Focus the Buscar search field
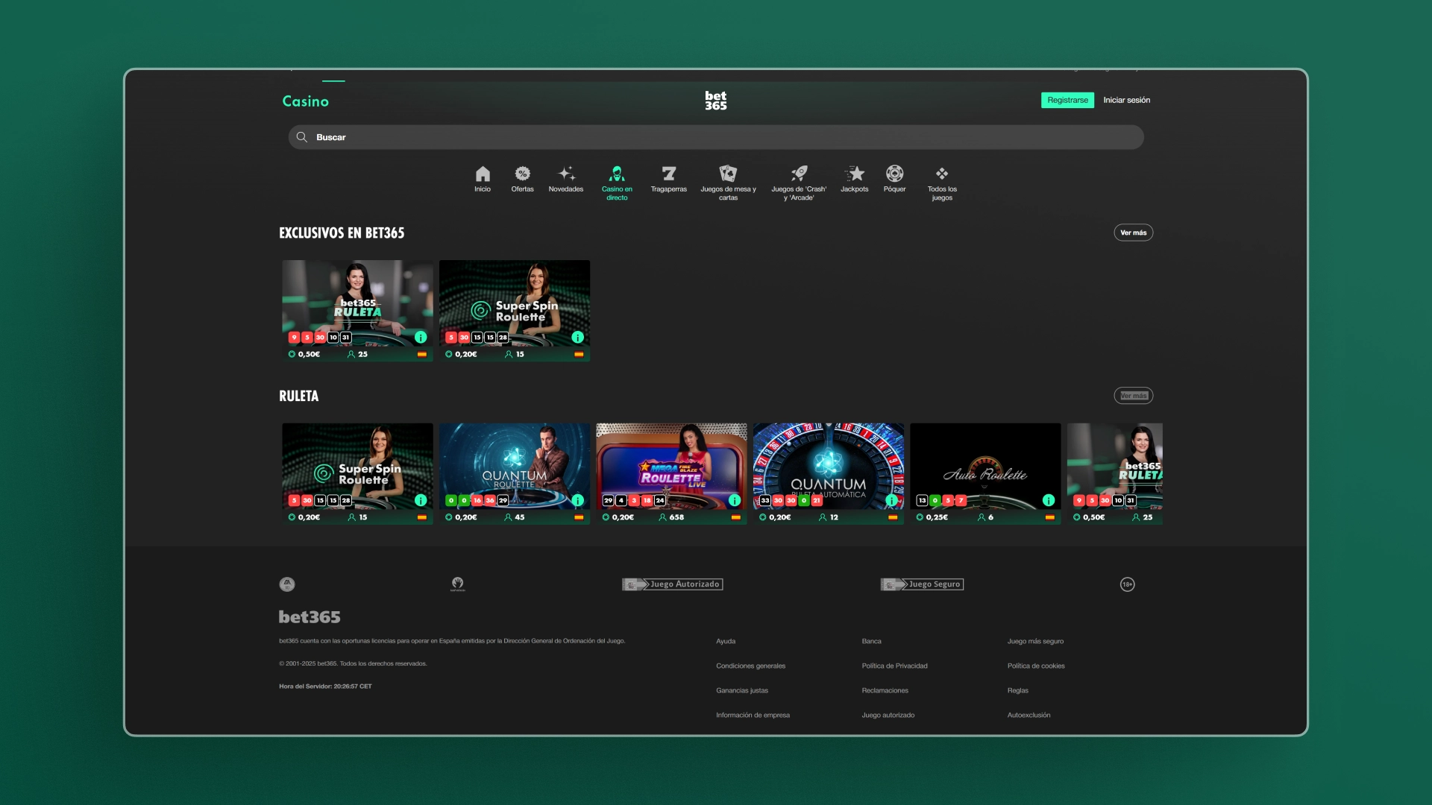 pos(716,137)
